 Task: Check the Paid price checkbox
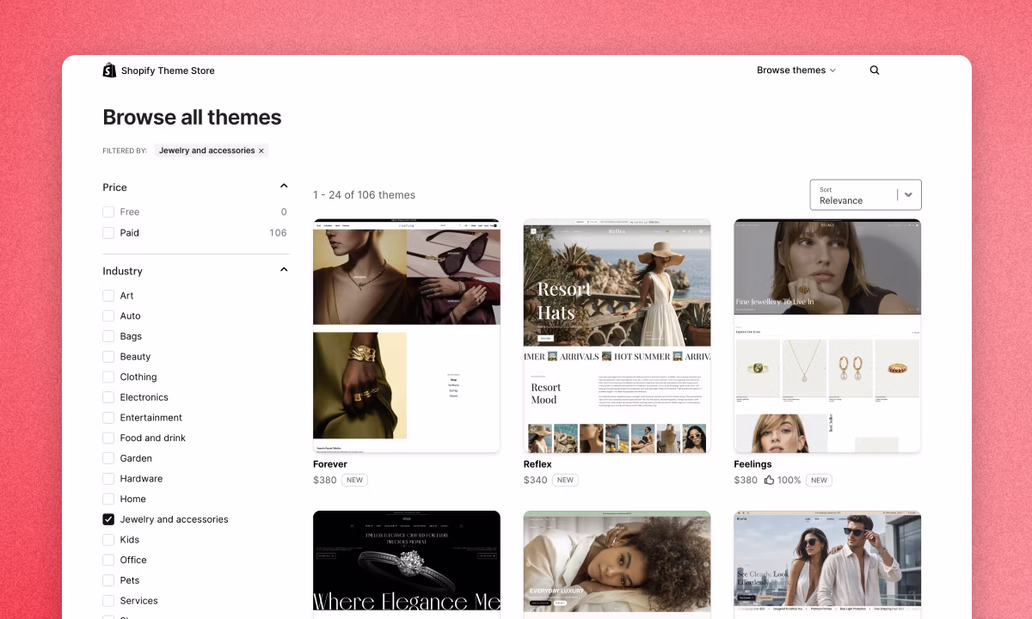(108, 233)
